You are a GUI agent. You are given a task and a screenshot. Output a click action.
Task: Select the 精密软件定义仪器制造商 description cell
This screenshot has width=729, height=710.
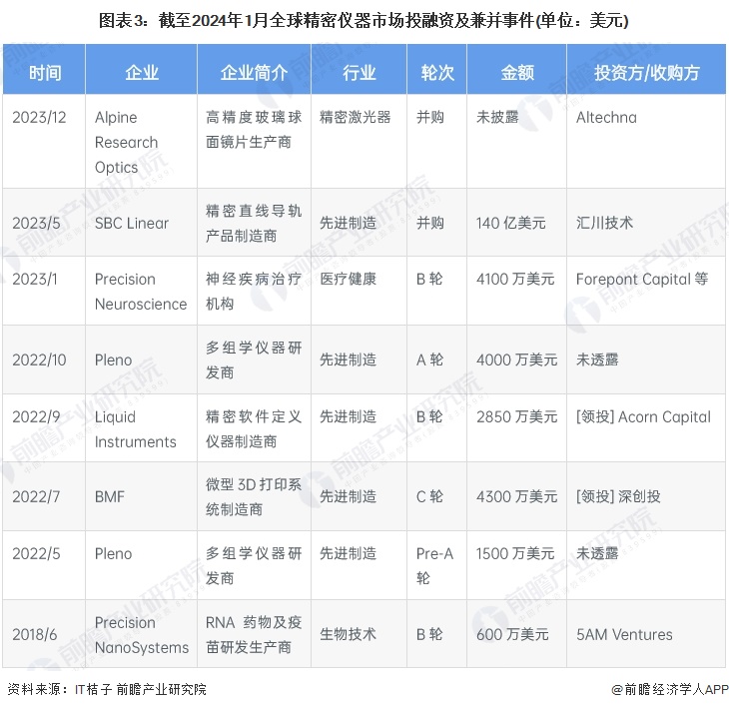pyautogui.click(x=254, y=429)
